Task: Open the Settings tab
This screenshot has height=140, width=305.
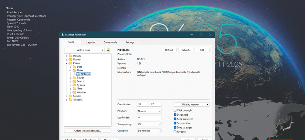Action: pyautogui.click(x=130, y=42)
